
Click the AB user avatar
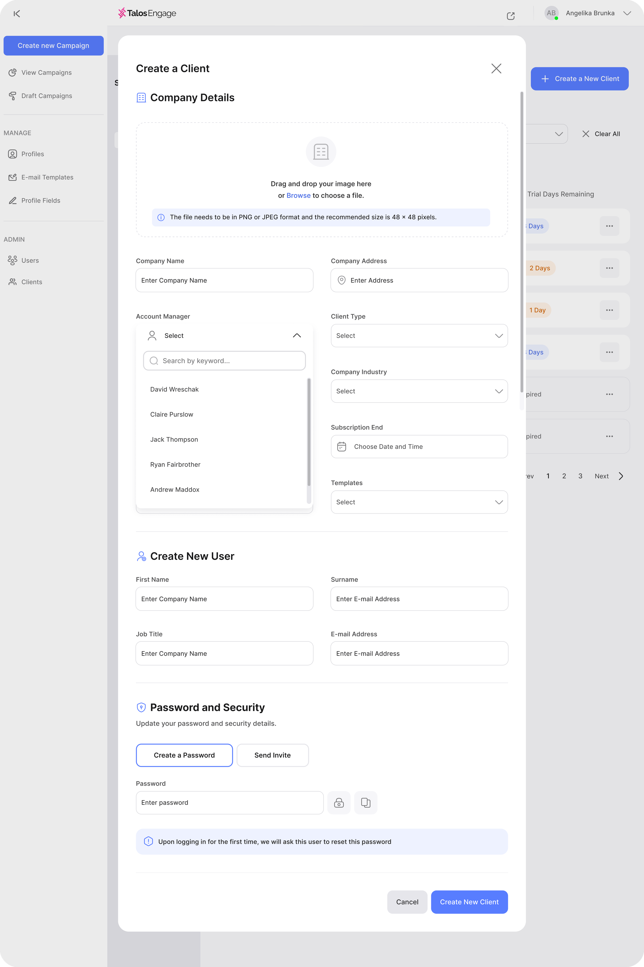[551, 13]
